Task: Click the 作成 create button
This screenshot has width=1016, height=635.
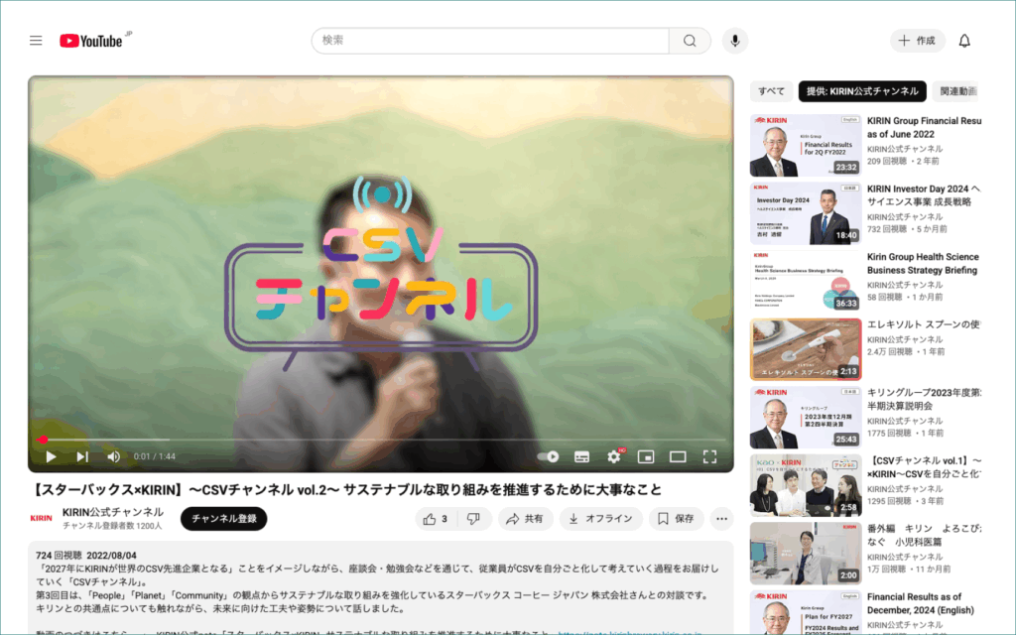Action: point(918,41)
